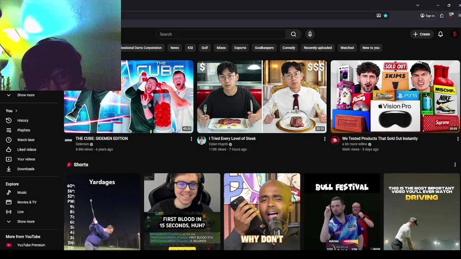Select the Mixes filter chip
461x259 pixels.
click(x=221, y=48)
